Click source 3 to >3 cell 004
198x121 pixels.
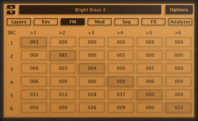[x=92, y=68]
